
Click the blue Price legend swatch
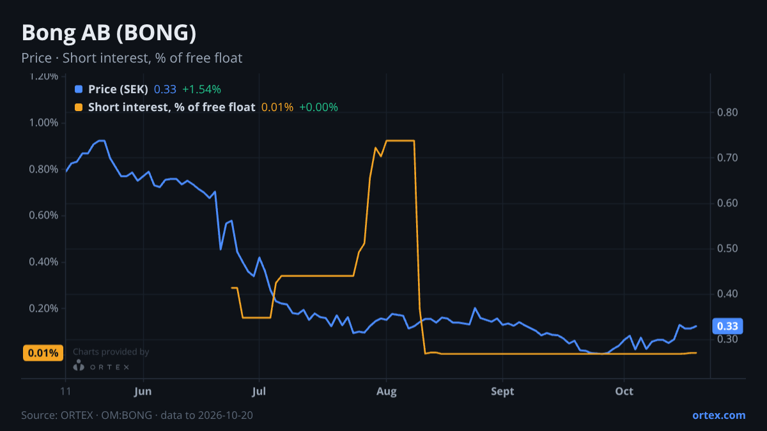(x=79, y=89)
